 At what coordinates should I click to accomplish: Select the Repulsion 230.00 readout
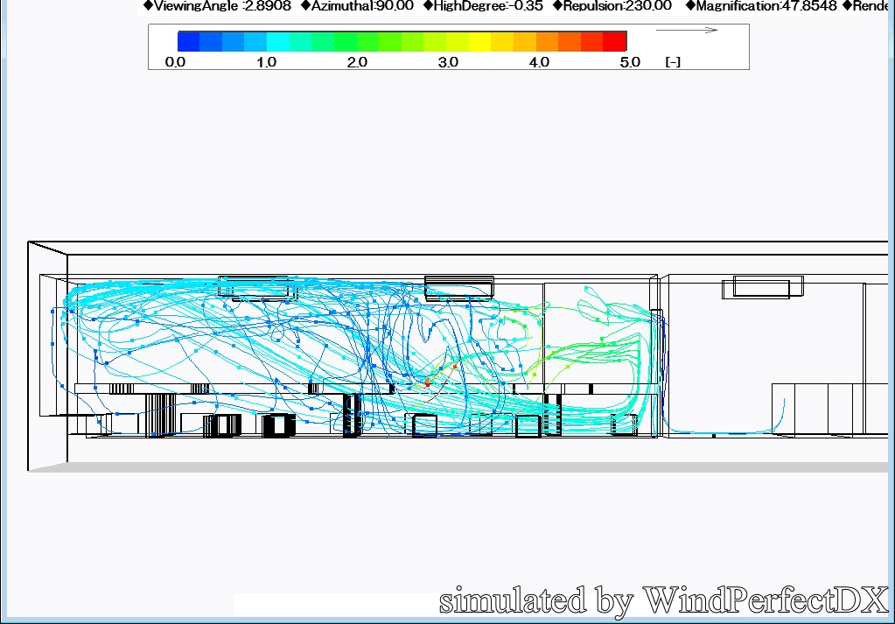(612, 5)
